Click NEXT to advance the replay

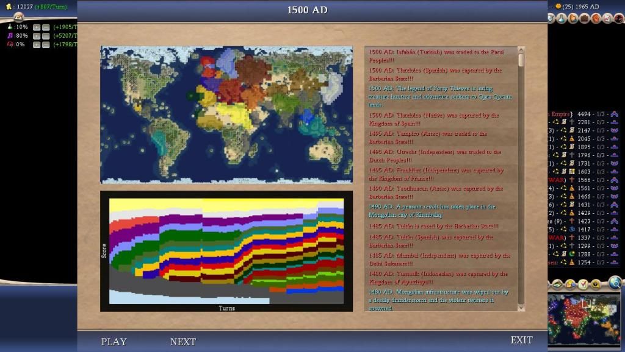(x=182, y=342)
